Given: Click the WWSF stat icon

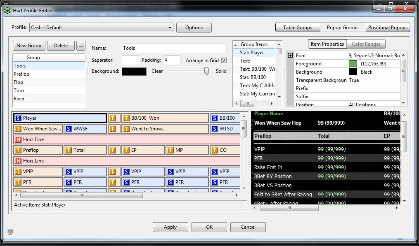Looking at the screenshot, I should tap(69, 129).
